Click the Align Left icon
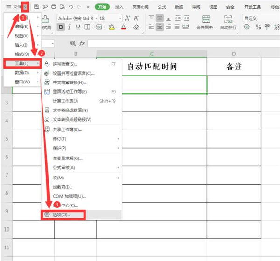The image size is (280, 261). (x=151, y=27)
